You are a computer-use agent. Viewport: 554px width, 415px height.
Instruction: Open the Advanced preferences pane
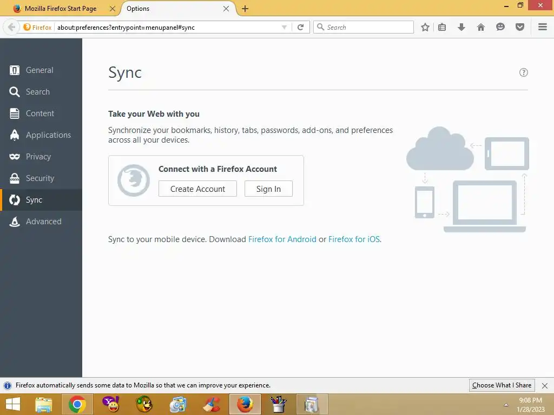(x=41, y=221)
